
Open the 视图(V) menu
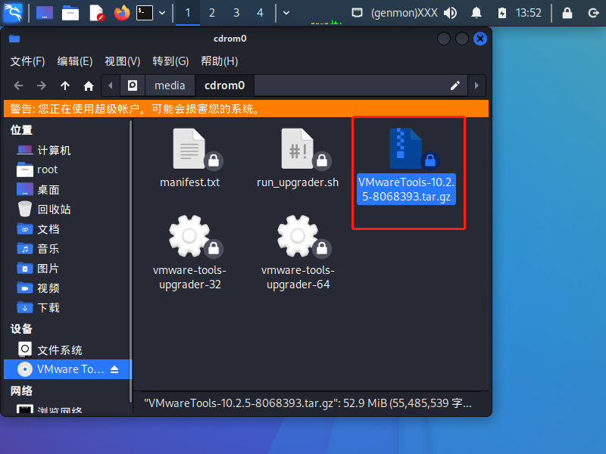[123, 61]
